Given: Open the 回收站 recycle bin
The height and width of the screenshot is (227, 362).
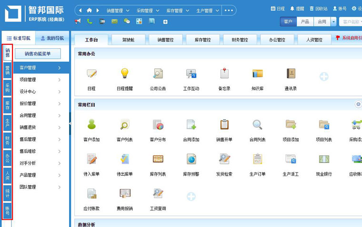Looking at the screenshot, I should pos(318,9).
